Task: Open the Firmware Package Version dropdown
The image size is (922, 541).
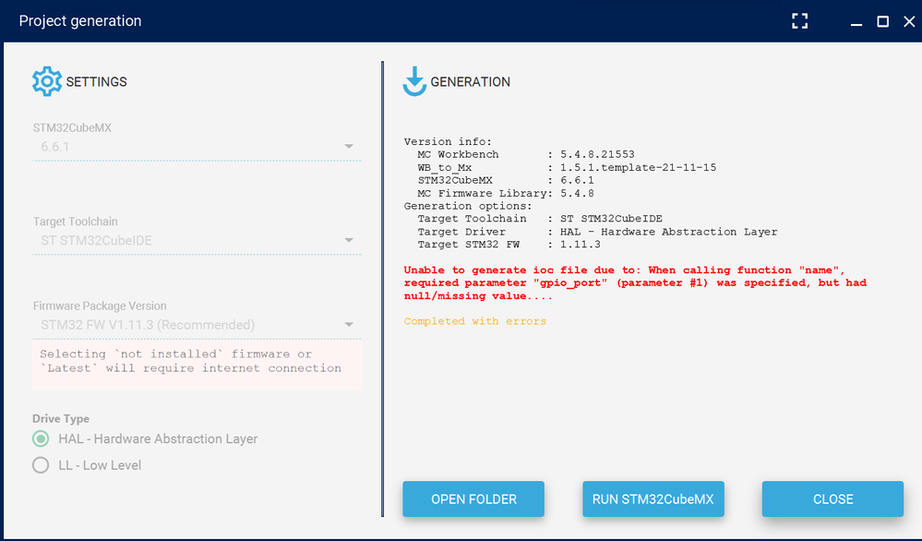Action: 197,325
